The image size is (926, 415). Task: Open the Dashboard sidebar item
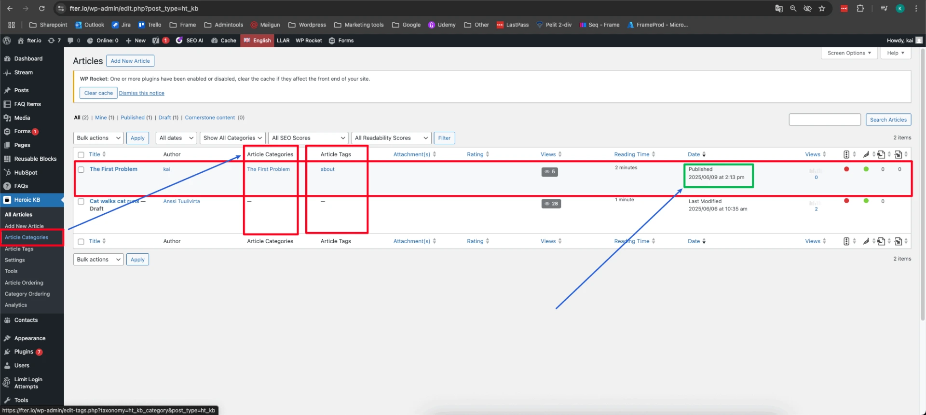(28, 58)
